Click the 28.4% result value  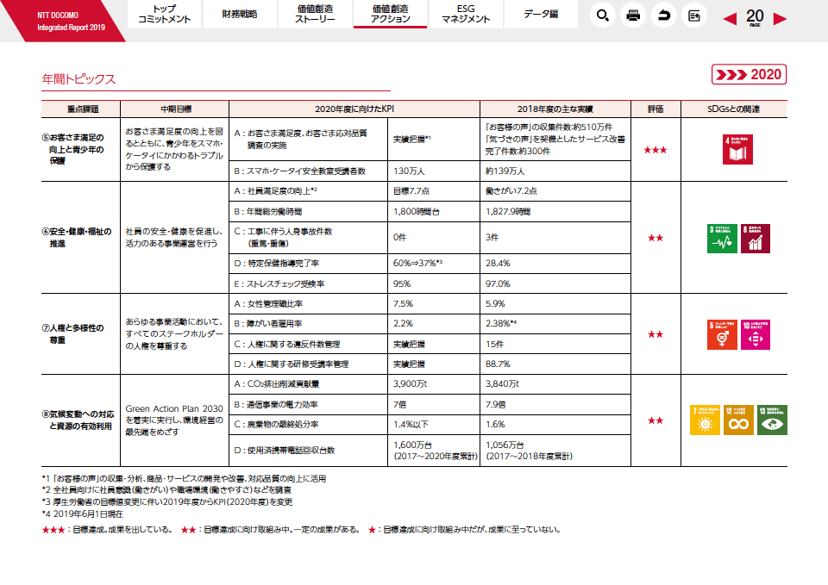click(498, 263)
